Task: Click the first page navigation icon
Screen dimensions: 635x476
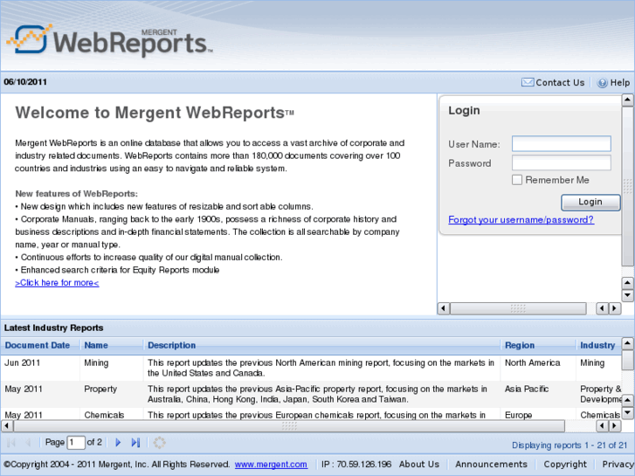Action: point(11,443)
